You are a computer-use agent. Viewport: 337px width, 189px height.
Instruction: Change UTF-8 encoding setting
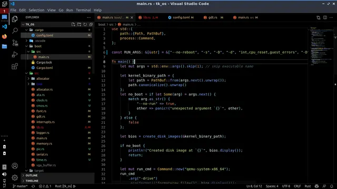coord(286,186)
